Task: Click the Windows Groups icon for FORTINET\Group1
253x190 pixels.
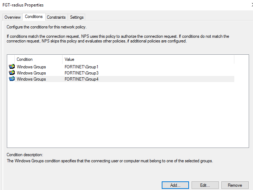Action: click(12, 67)
